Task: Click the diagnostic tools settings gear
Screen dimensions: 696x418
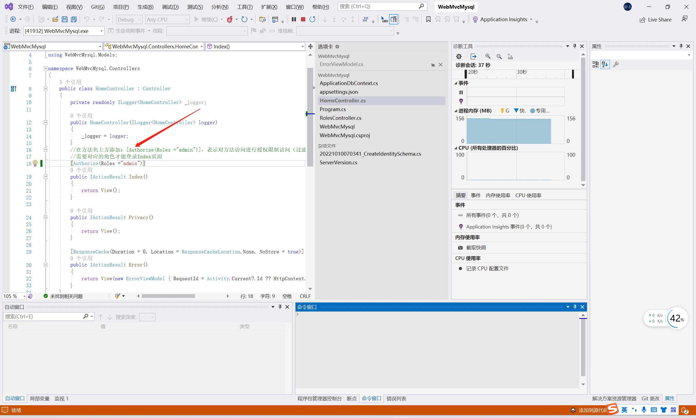Action: [x=459, y=56]
